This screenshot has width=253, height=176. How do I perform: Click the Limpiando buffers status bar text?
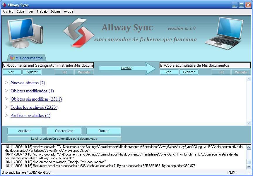point(28,172)
